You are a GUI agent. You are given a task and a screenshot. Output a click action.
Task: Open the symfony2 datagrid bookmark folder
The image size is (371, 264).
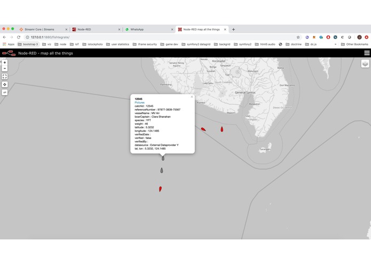(x=196, y=44)
